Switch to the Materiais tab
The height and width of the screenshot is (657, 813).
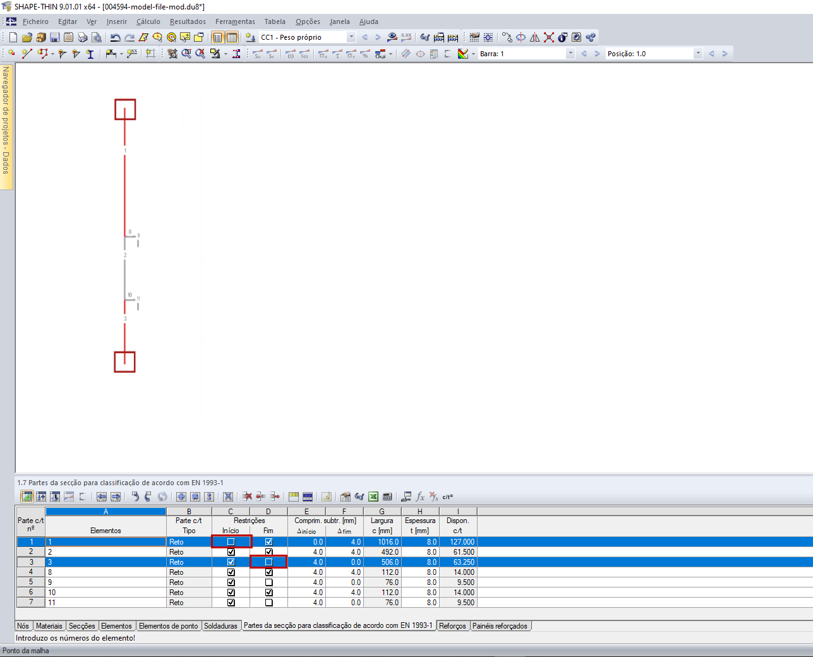pyautogui.click(x=49, y=626)
